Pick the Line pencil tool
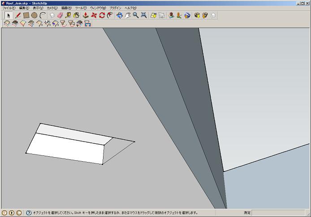Image resolution: width=311 pixels, height=217 pixels. (18, 15)
